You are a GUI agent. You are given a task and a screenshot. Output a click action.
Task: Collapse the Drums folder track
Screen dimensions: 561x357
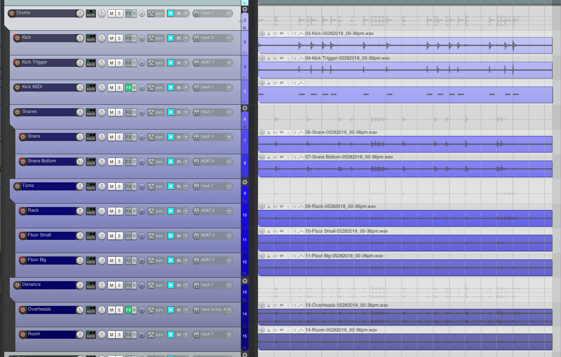point(245,9)
